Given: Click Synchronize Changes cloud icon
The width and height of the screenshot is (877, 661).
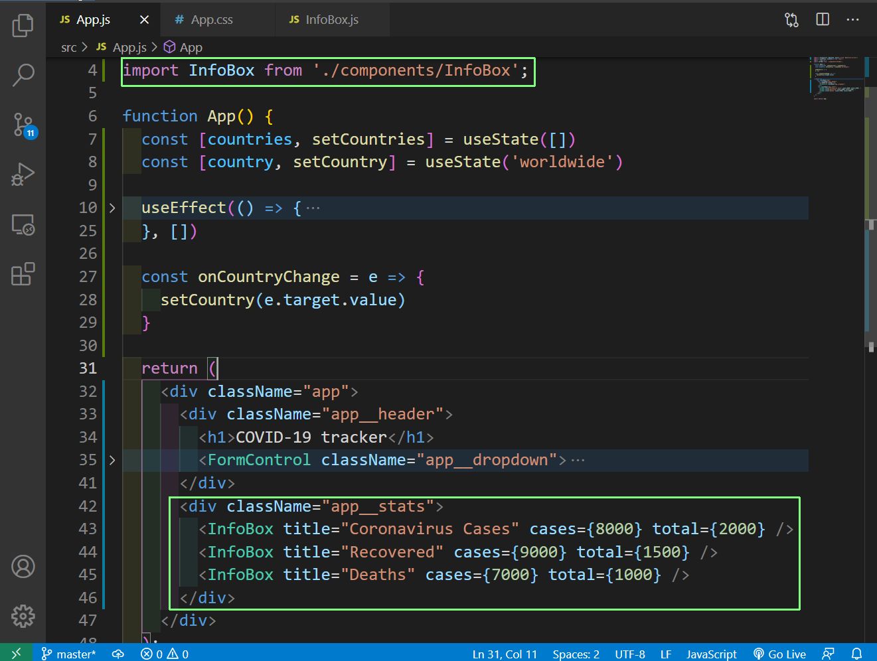Looking at the screenshot, I should coord(118,654).
